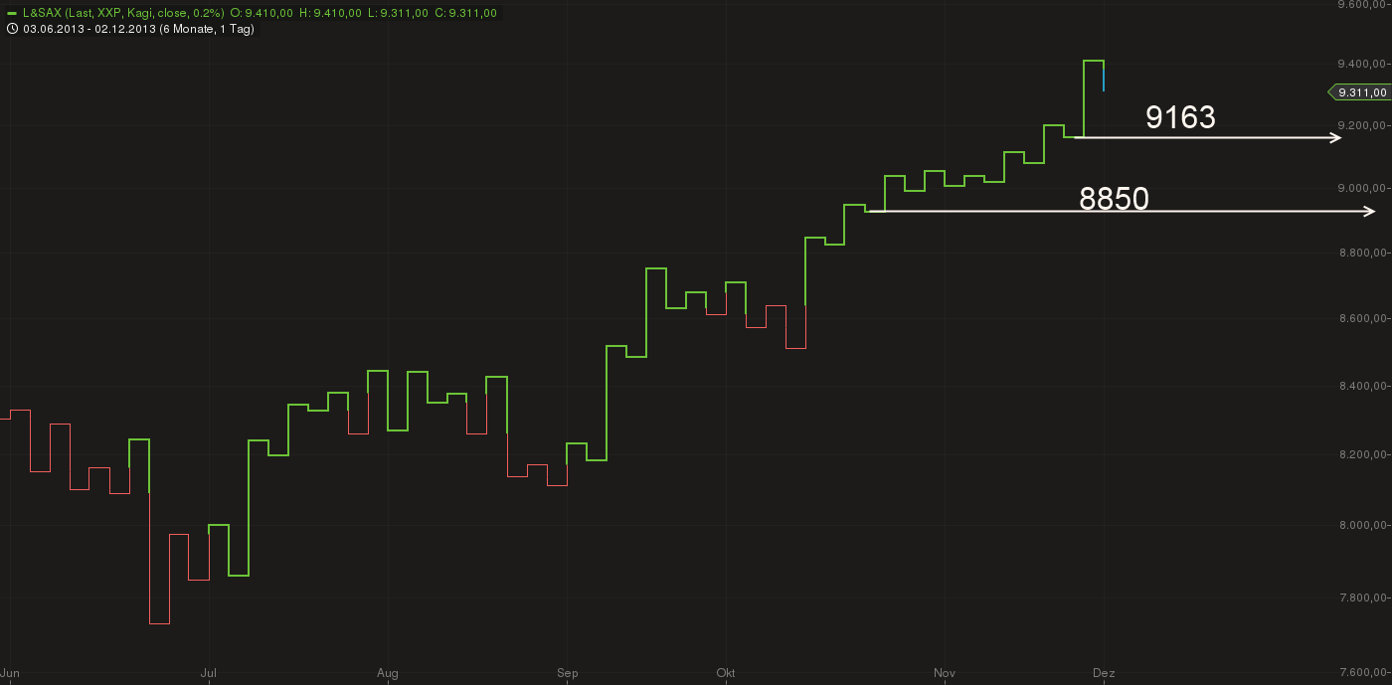Click the Jul label on time axis
1392x685 pixels.
click(x=209, y=673)
